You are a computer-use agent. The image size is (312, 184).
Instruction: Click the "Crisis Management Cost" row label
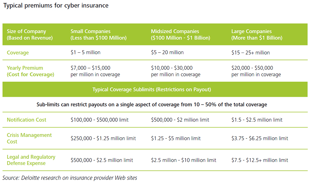pyautogui.click(x=29, y=138)
